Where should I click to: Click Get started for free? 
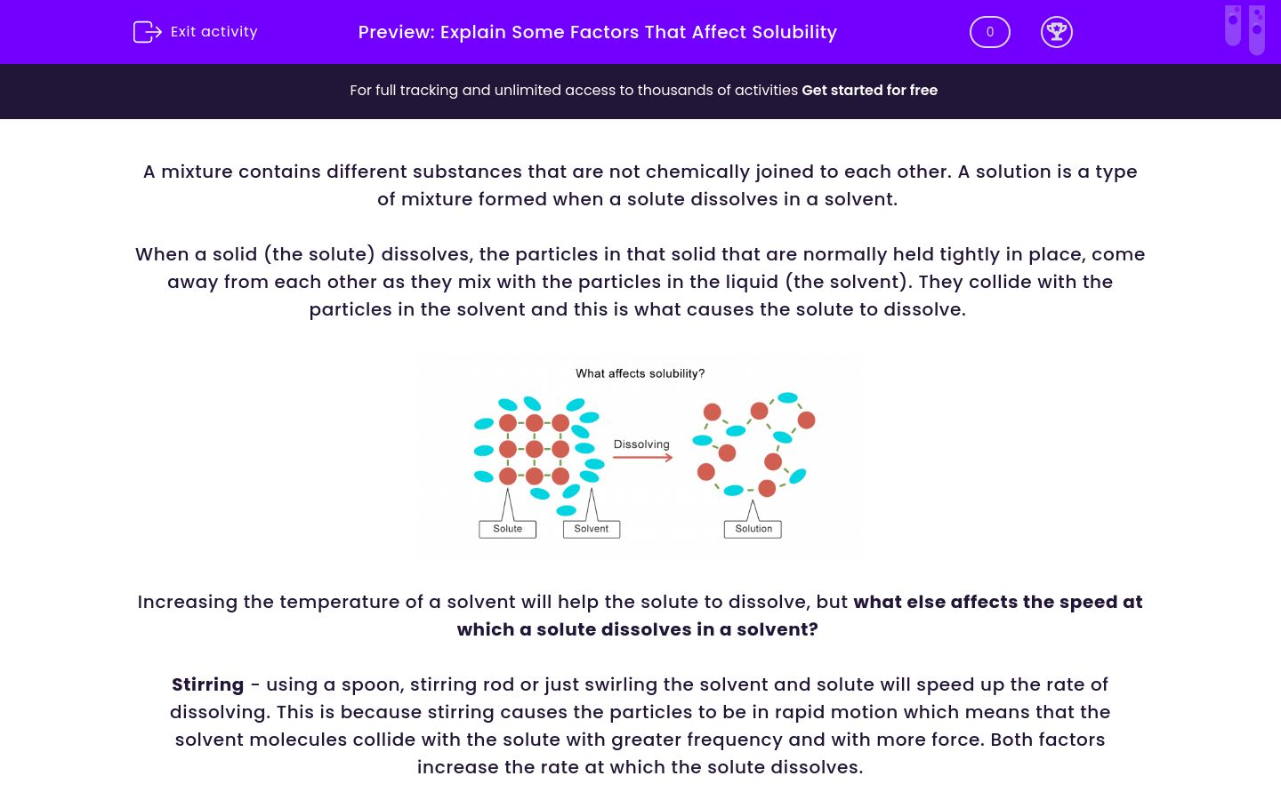[869, 90]
